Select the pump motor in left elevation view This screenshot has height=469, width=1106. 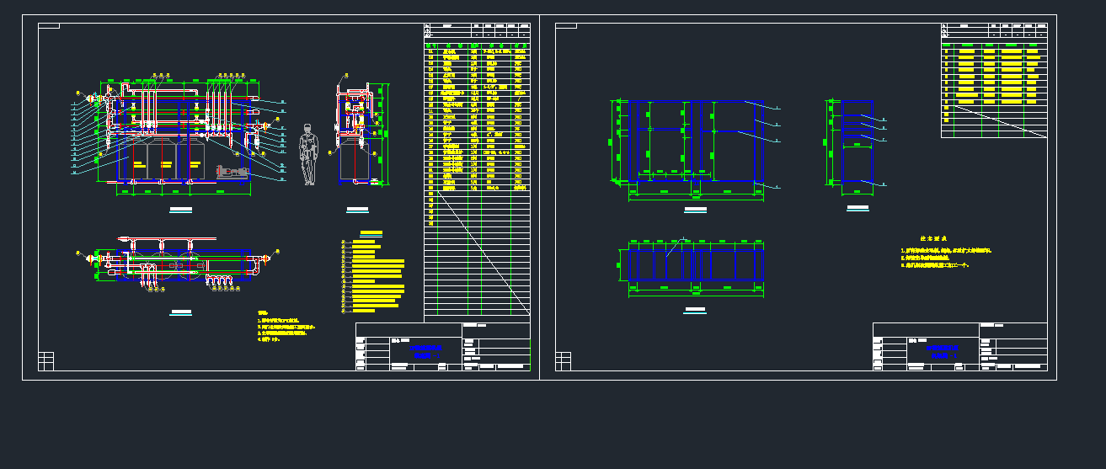(x=233, y=172)
